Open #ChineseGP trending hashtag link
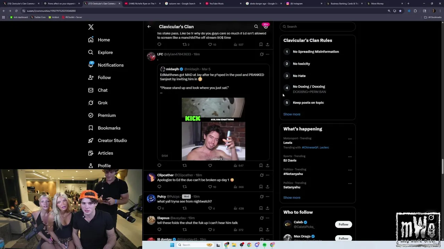 click(x=310, y=147)
